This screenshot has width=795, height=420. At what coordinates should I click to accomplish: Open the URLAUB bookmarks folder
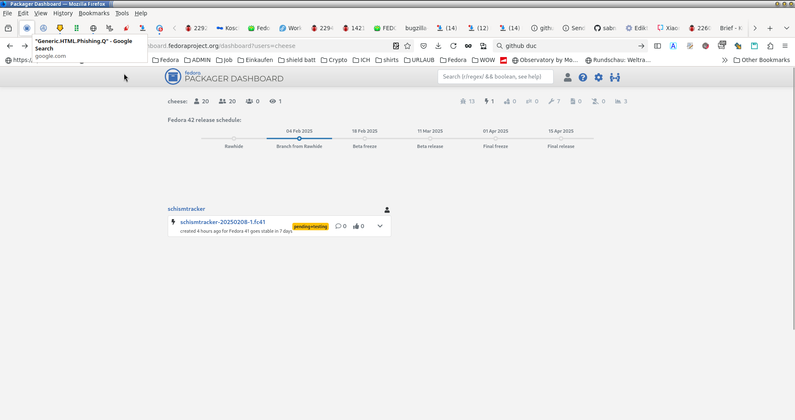pos(419,60)
